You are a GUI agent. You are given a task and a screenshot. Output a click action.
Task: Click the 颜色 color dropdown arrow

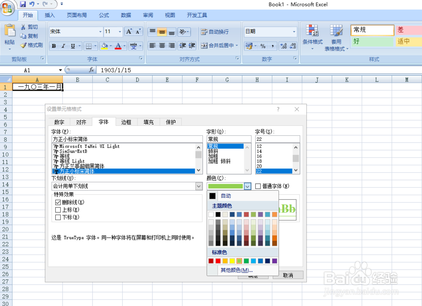click(247, 186)
